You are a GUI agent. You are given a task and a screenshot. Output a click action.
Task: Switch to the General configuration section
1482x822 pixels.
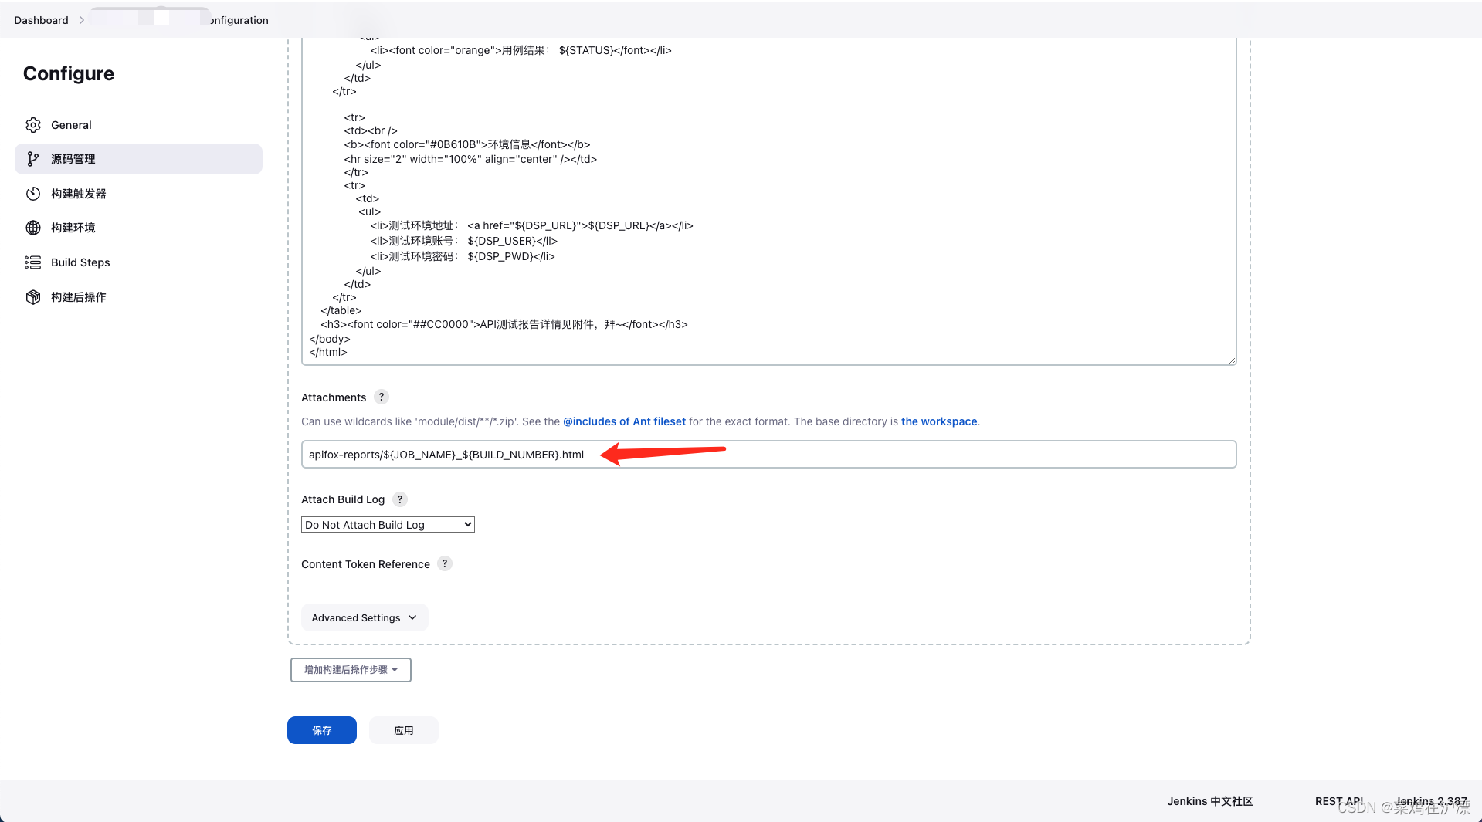point(70,124)
